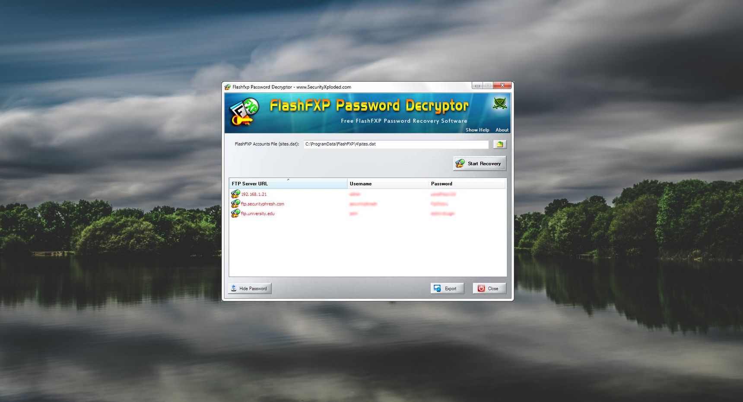Click the SecurityXploded crest icon in banner

pyautogui.click(x=500, y=103)
